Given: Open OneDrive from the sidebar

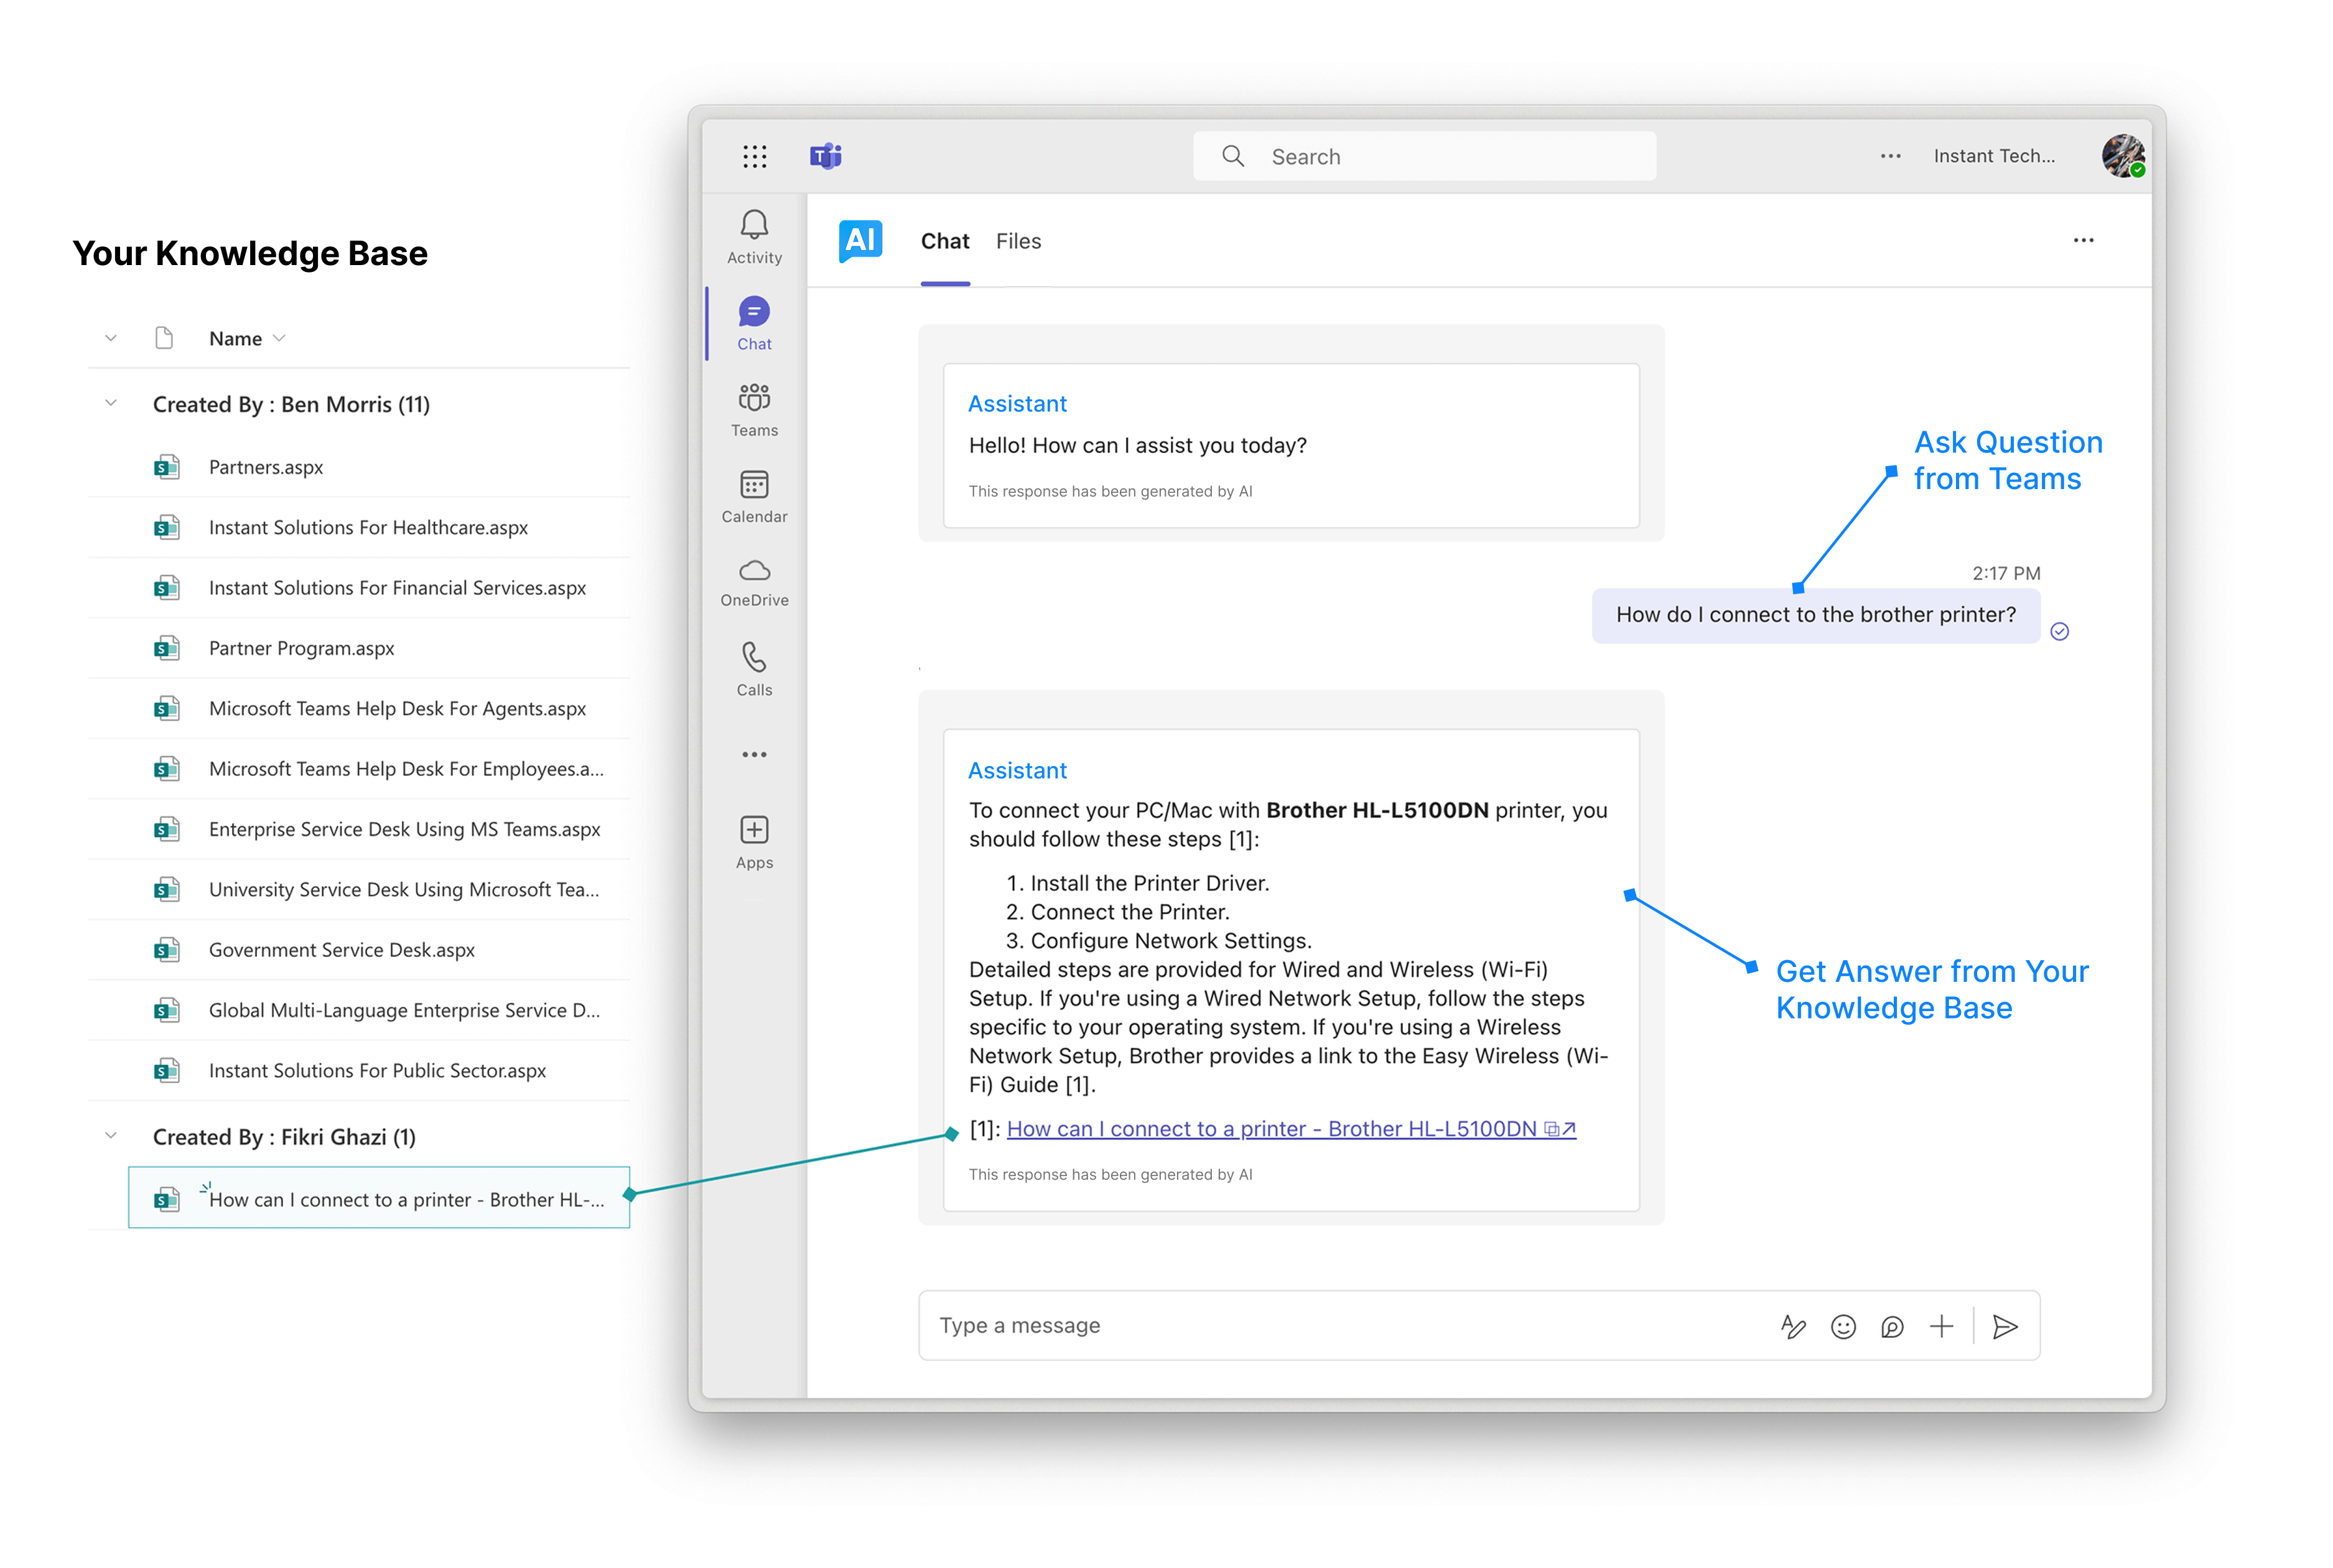Looking at the screenshot, I should pos(753,571).
